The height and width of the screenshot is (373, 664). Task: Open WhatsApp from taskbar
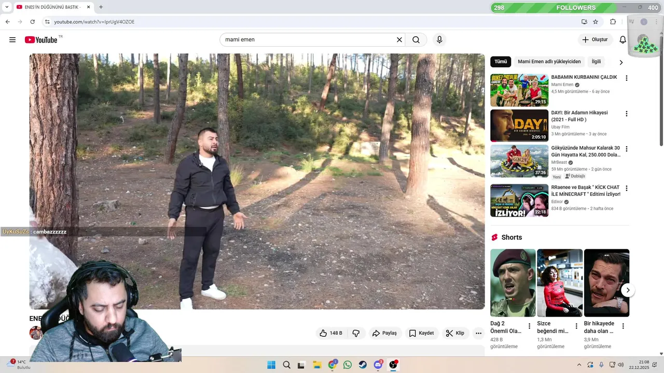[x=348, y=365]
